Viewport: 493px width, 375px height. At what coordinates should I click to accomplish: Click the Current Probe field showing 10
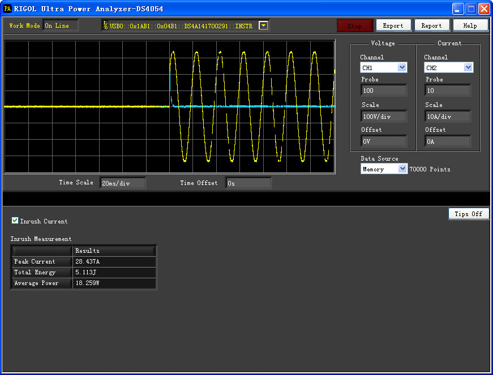point(448,90)
